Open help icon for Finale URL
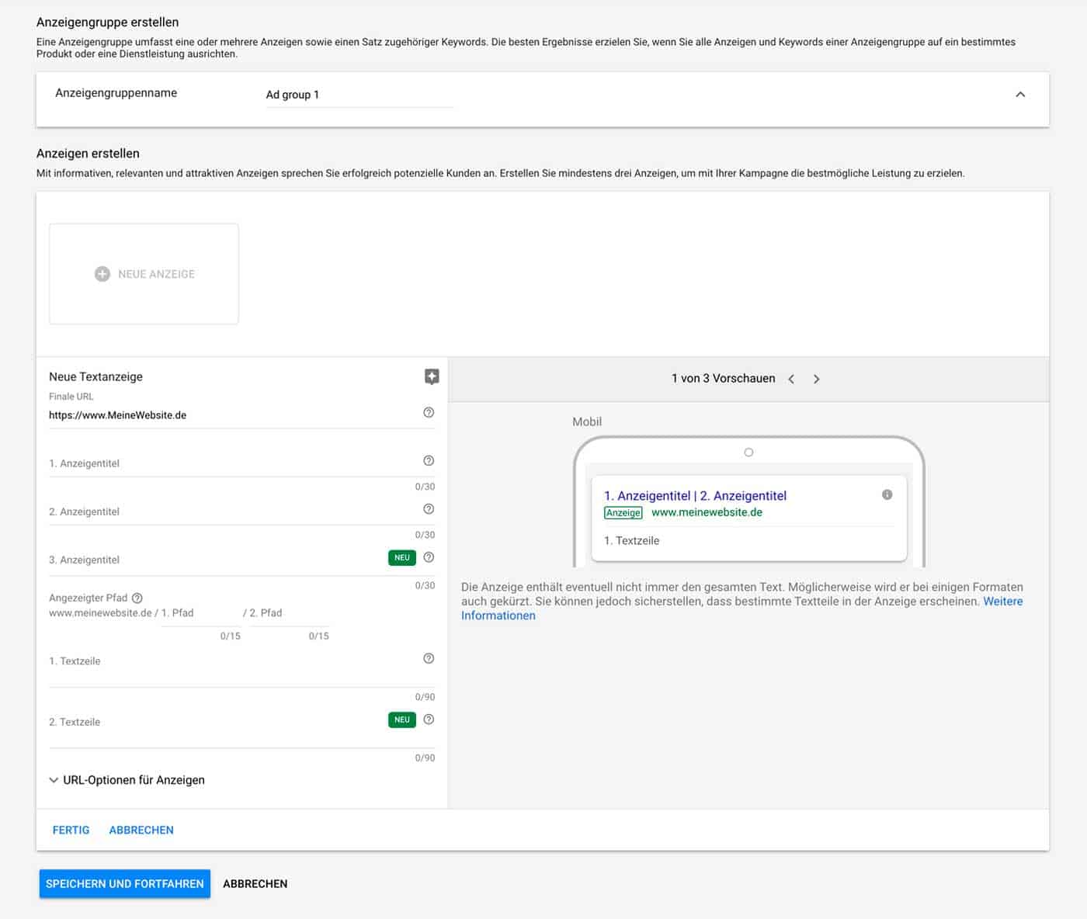 coord(429,412)
